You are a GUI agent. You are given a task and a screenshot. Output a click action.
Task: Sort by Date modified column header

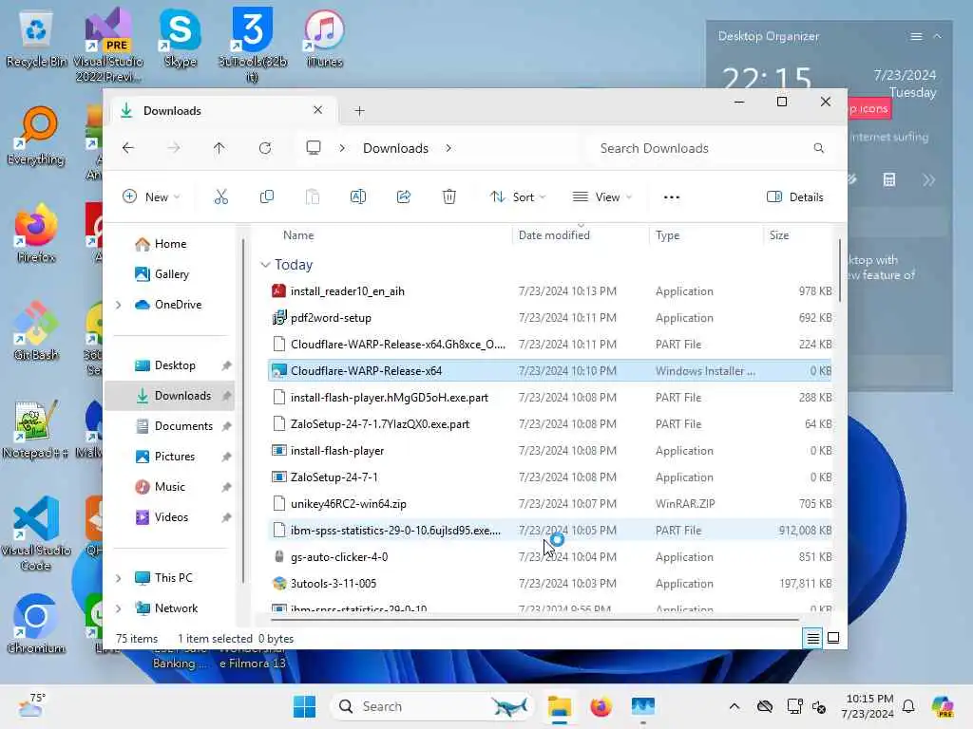click(x=581, y=235)
